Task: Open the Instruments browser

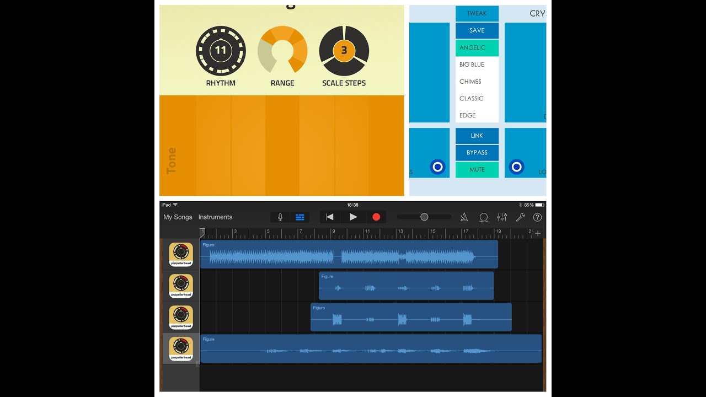Action: [215, 217]
